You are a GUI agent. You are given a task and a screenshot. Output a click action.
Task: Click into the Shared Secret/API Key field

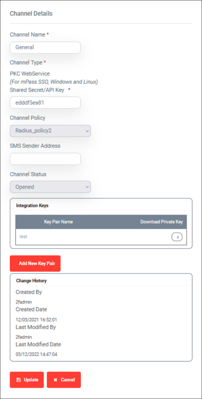[45, 103]
